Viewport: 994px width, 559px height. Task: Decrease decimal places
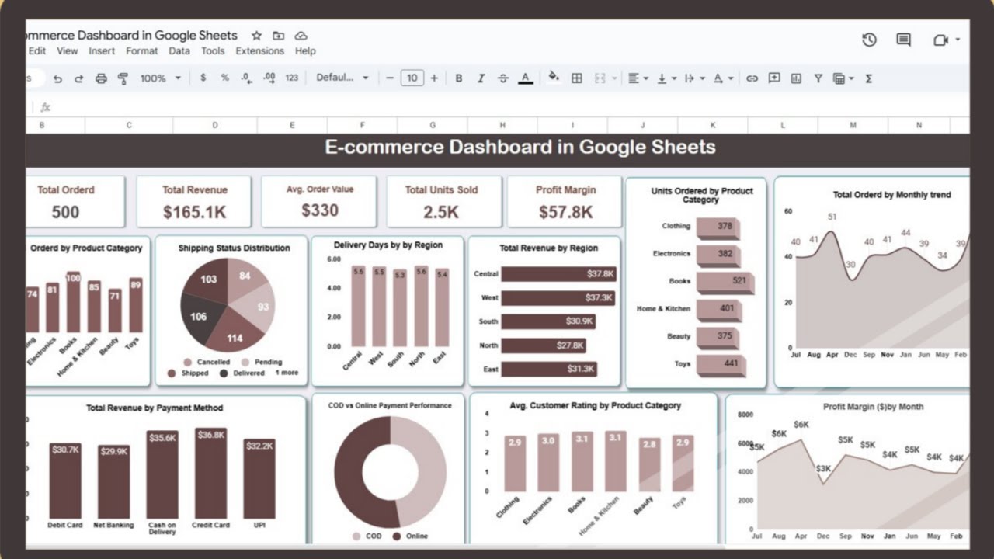[246, 78]
